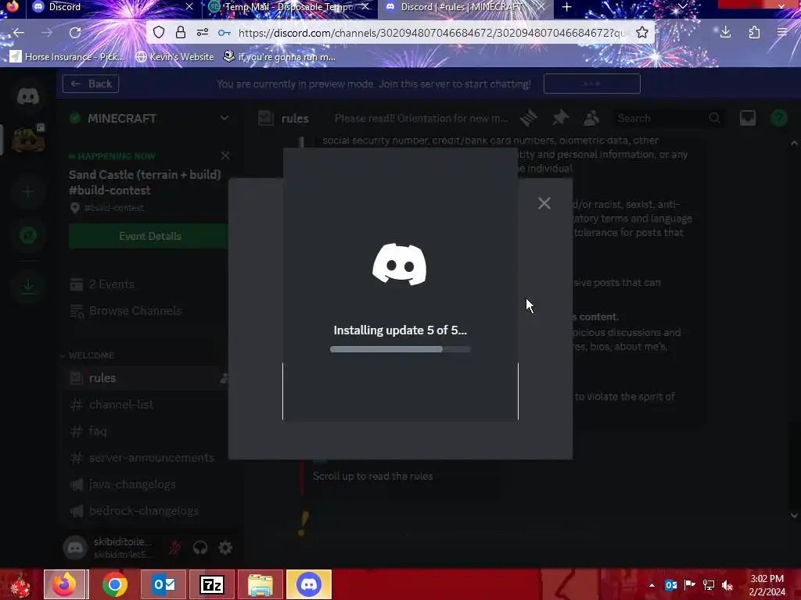Bookmark this page with the star

pos(642,33)
